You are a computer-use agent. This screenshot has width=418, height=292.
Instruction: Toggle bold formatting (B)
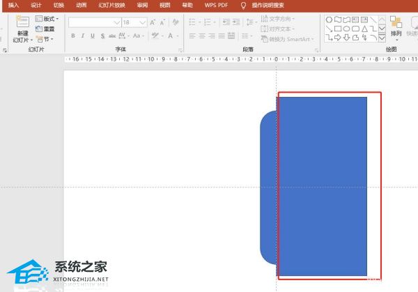pyautogui.click(x=73, y=36)
